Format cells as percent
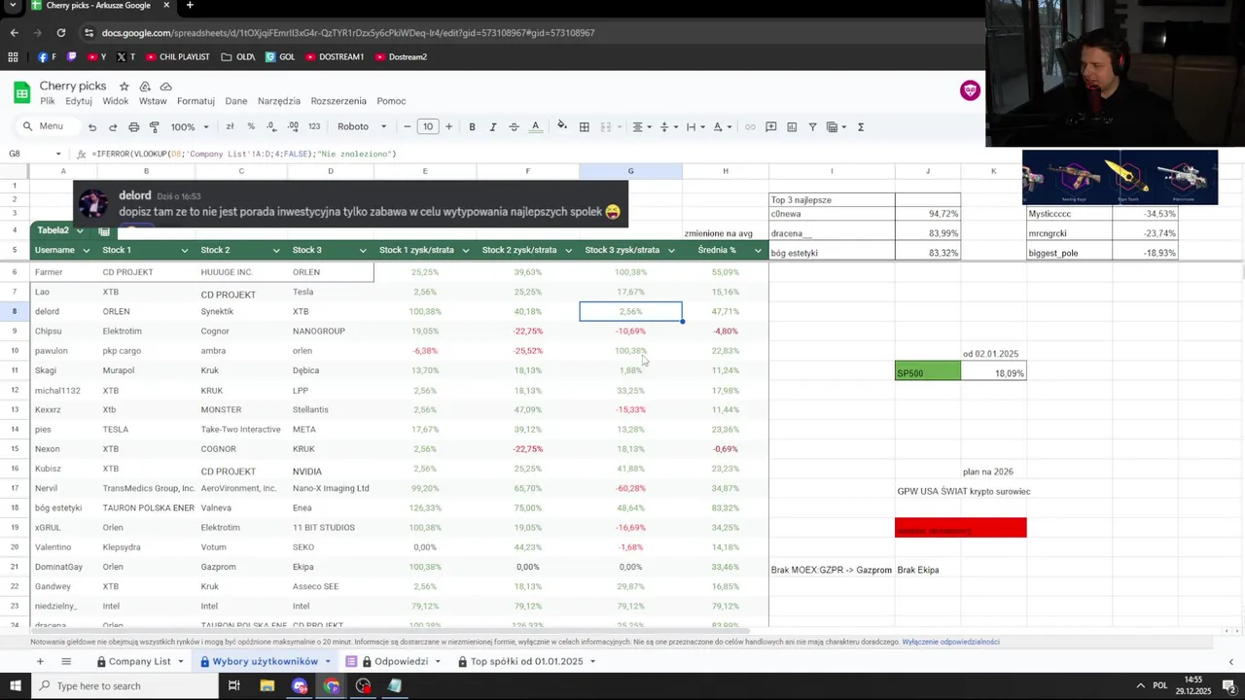 tap(251, 126)
